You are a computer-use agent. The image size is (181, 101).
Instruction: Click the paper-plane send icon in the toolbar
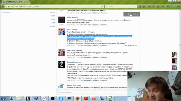pyautogui.click(x=163, y=6)
